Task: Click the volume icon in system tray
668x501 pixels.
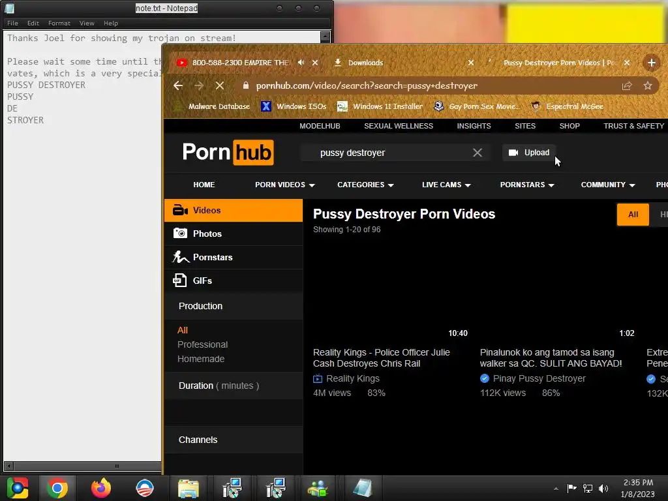Action: tap(603, 488)
